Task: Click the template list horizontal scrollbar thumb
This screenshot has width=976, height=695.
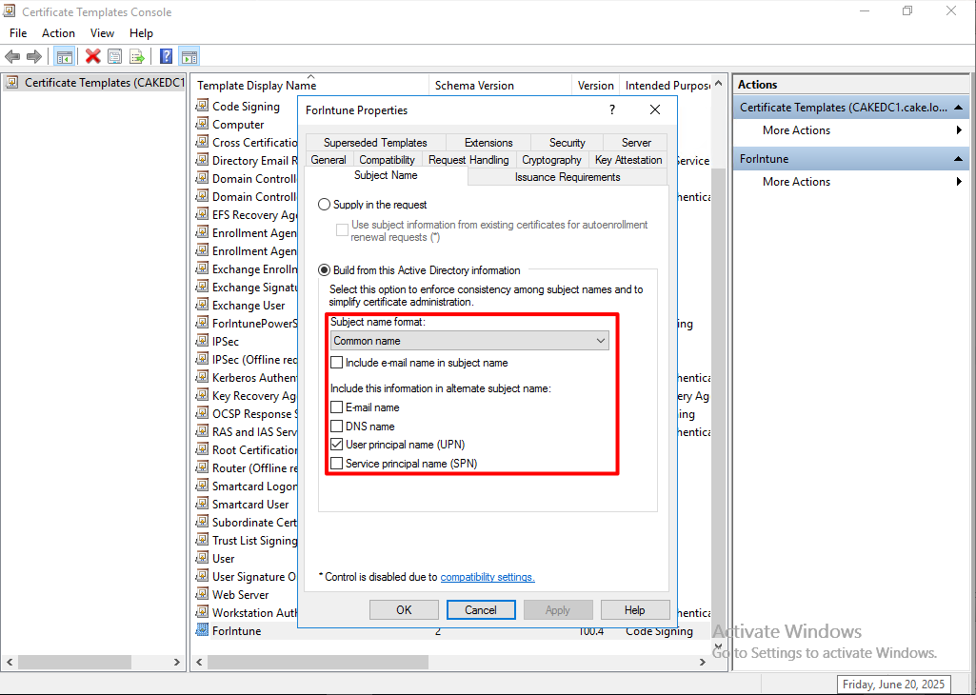Action: [x=318, y=662]
